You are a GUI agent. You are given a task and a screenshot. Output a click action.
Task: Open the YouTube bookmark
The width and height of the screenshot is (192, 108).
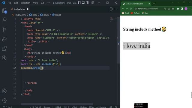click(x=135, y=13)
